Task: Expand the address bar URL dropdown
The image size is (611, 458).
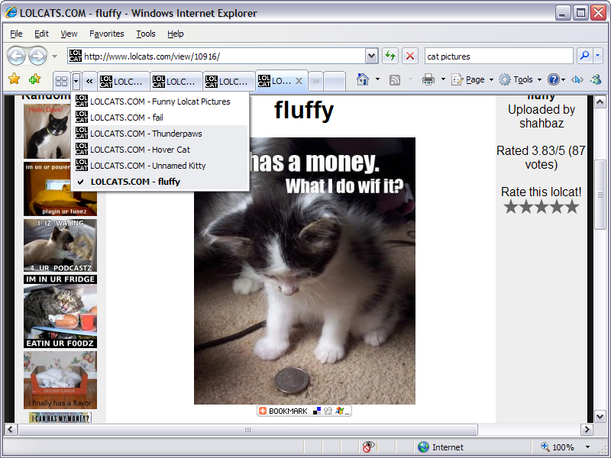Action: coord(371,56)
